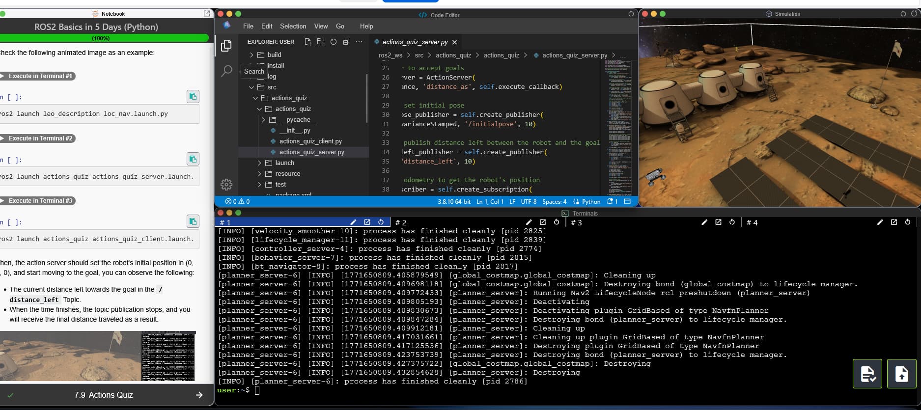The width and height of the screenshot is (921, 410).
Task: Expand the launch folder
Action: 284,163
